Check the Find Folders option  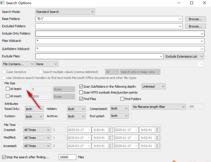pos(122,99)
